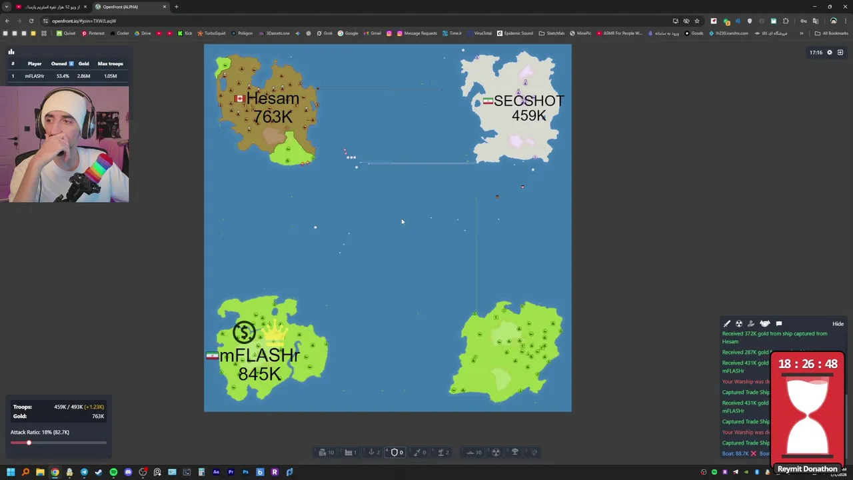
Task: Open Windows Start menu
Action: click(x=11, y=472)
